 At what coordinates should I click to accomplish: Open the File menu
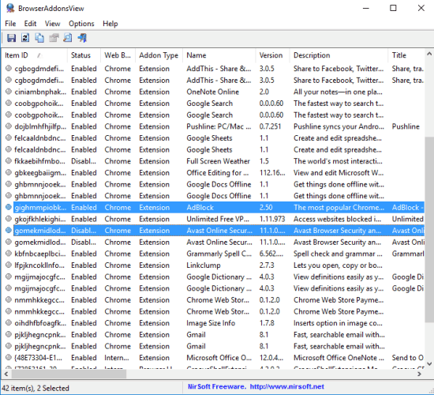[10, 24]
